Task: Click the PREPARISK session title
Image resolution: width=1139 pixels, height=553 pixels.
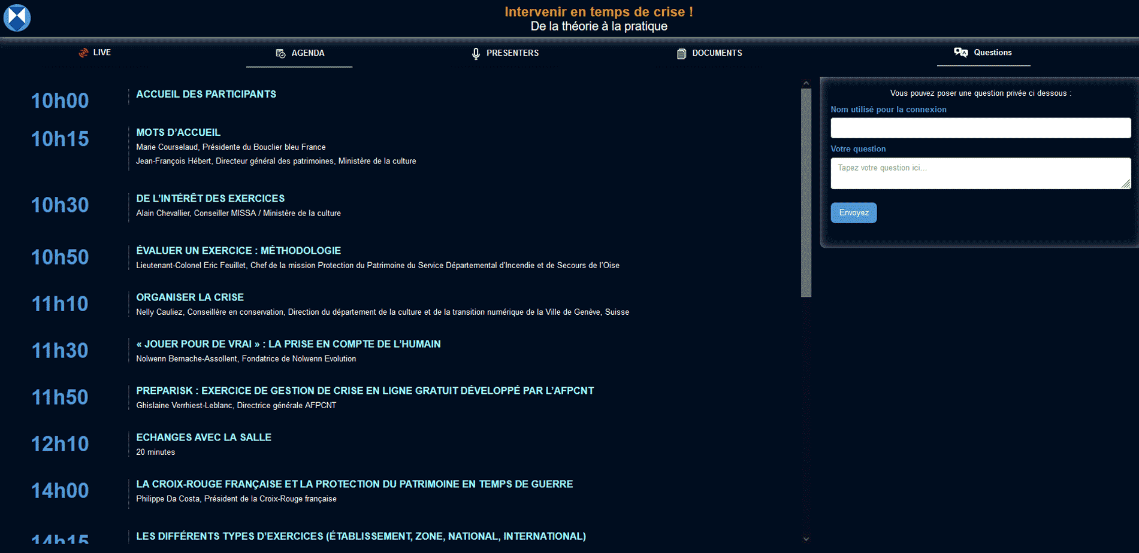Action: [364, 391]
